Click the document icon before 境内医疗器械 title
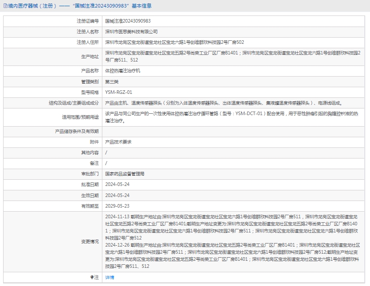 5,6
